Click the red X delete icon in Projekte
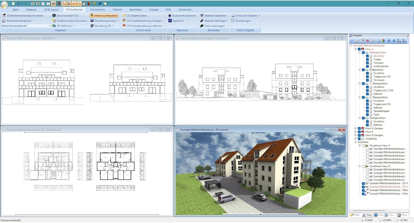 pos(368,41)
